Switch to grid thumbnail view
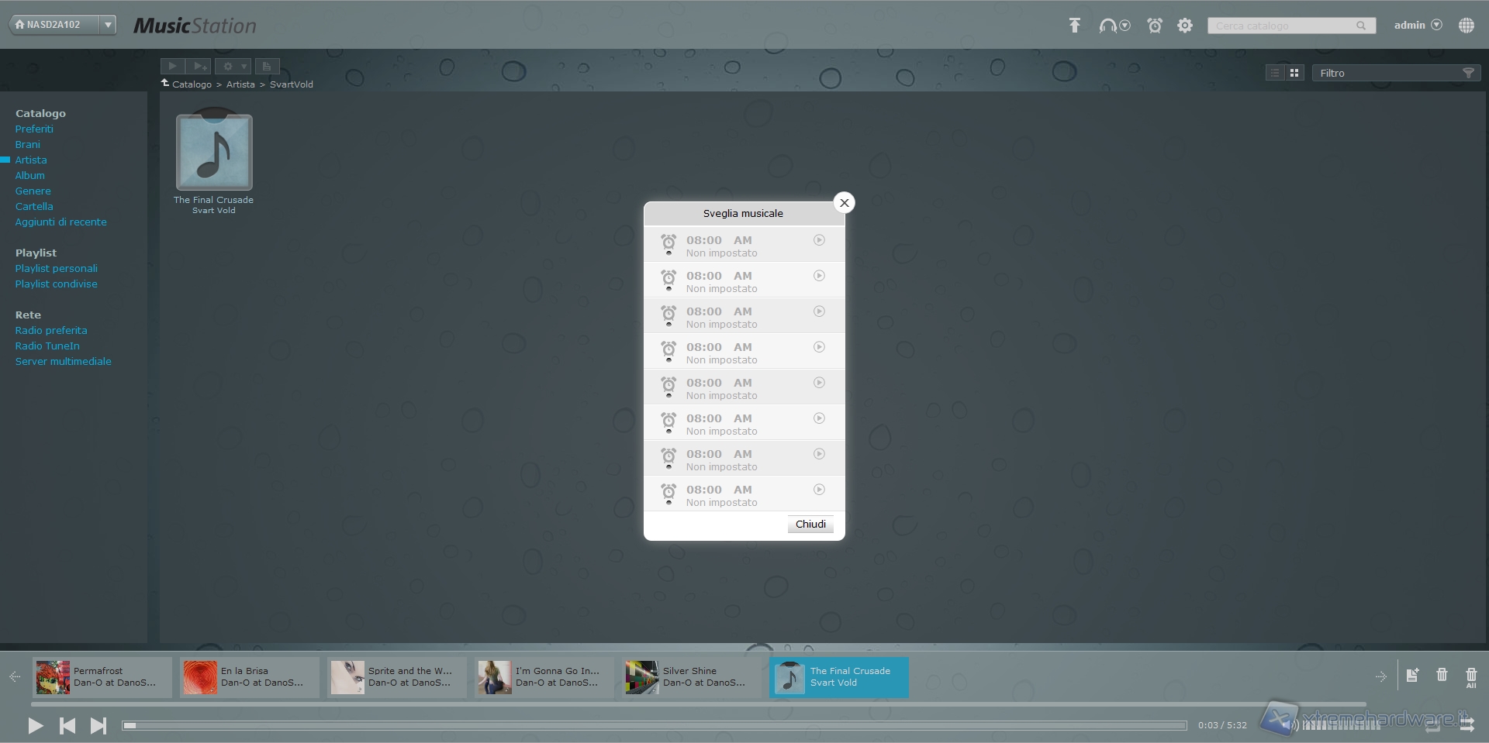 click(1294, 73)
